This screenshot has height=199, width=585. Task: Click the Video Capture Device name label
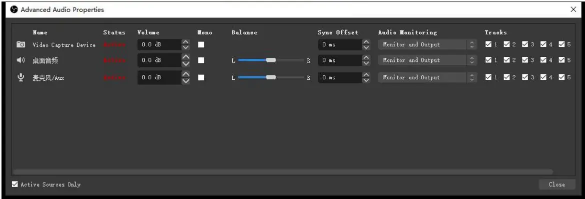click(x=64, y=45)
